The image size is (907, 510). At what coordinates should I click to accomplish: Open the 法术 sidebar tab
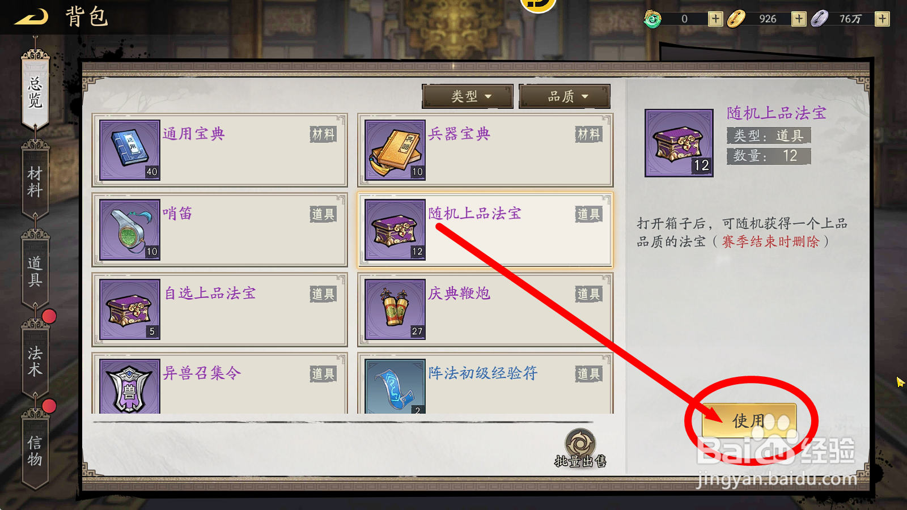(35, 360)
